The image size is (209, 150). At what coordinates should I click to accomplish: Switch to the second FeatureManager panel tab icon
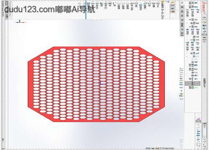tap(173, 5)
